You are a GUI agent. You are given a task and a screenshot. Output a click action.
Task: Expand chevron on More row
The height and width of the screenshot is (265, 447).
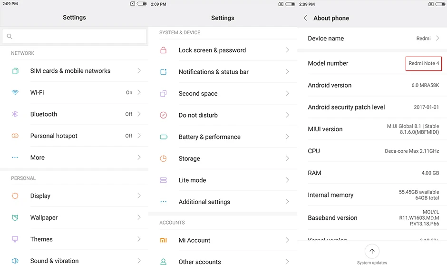139,157
